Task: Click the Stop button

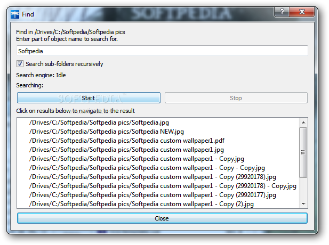Action: 236,98
